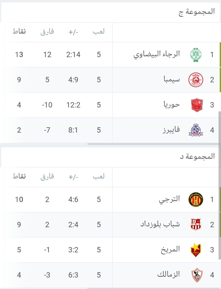Tap the Esperance Tunis round emblem
The image size is (221, 289).
tap(196, 200)
